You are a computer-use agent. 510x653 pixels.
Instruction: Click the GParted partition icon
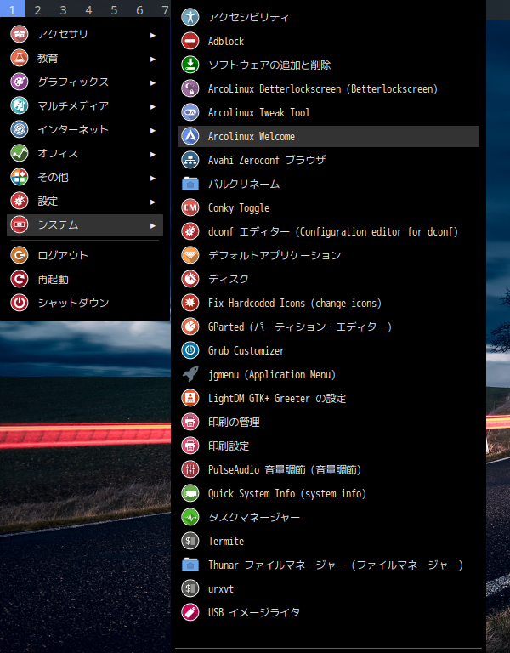pos(190,326)
